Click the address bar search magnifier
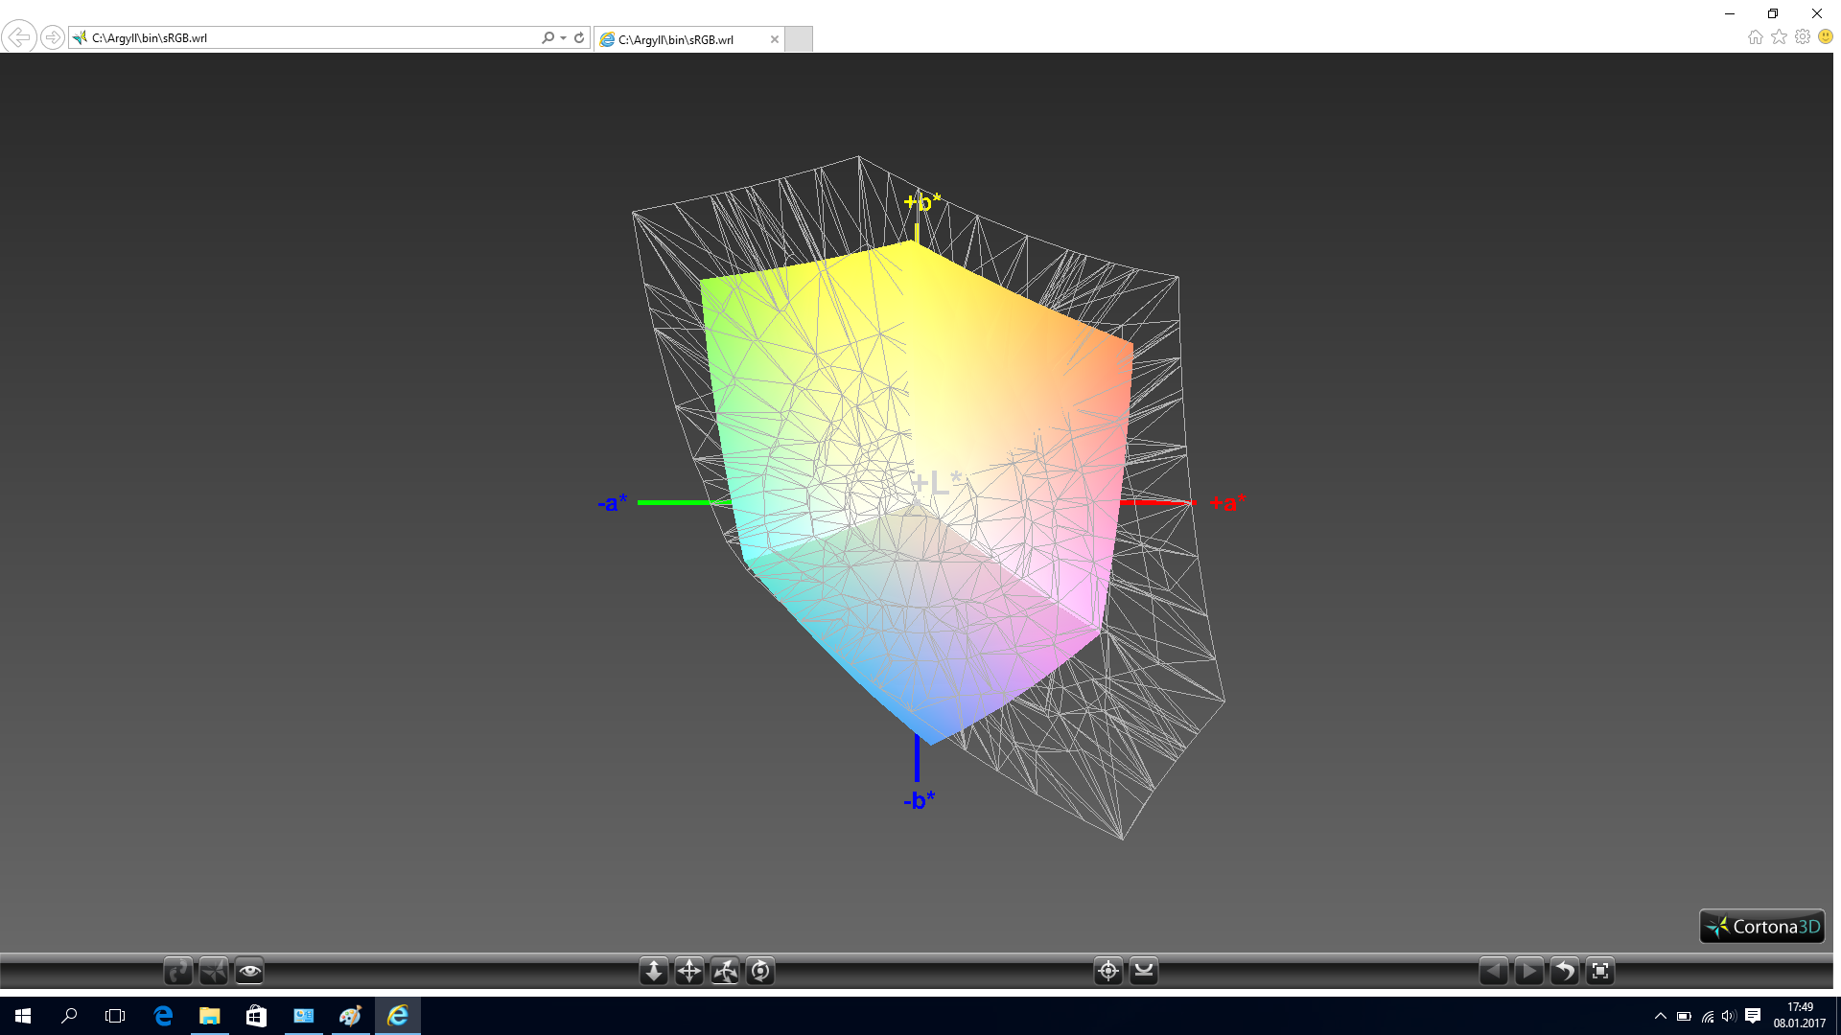Screen dimensions: 1841x1035 (x=548, y=38)
